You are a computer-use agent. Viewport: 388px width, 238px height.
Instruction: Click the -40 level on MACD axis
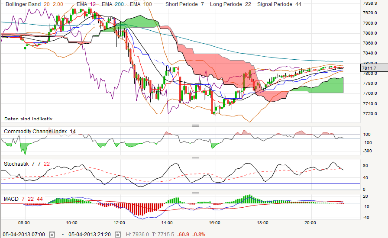click(366, 218)
